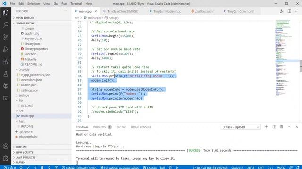302x169 pixels.
Task: Switch to the TinyGsmCommon.h tab
Action: (239, 11)
